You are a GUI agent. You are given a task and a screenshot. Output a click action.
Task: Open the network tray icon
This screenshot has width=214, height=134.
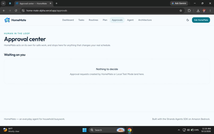184,130
